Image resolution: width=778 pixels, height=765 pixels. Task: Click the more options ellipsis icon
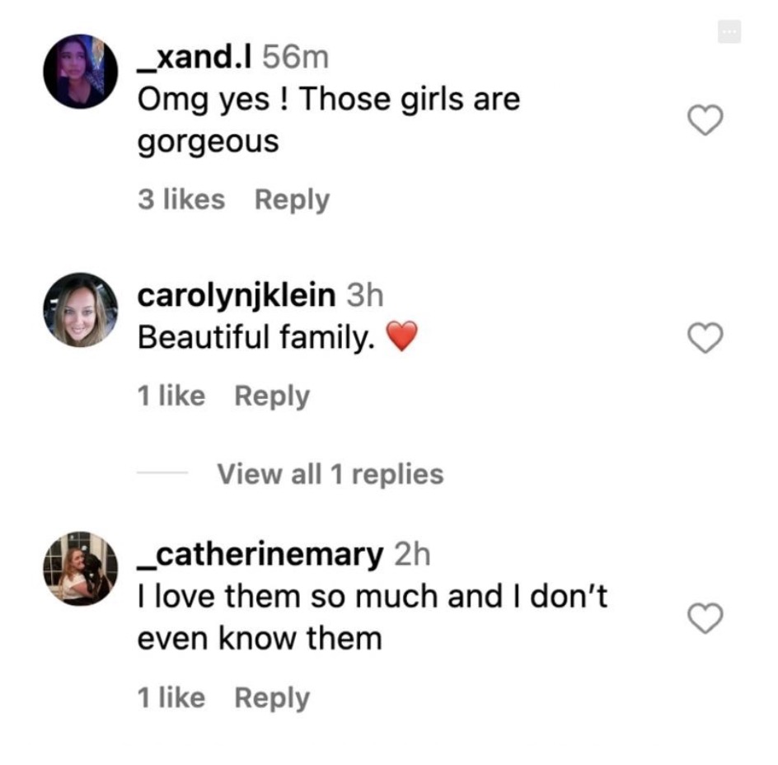729,32
